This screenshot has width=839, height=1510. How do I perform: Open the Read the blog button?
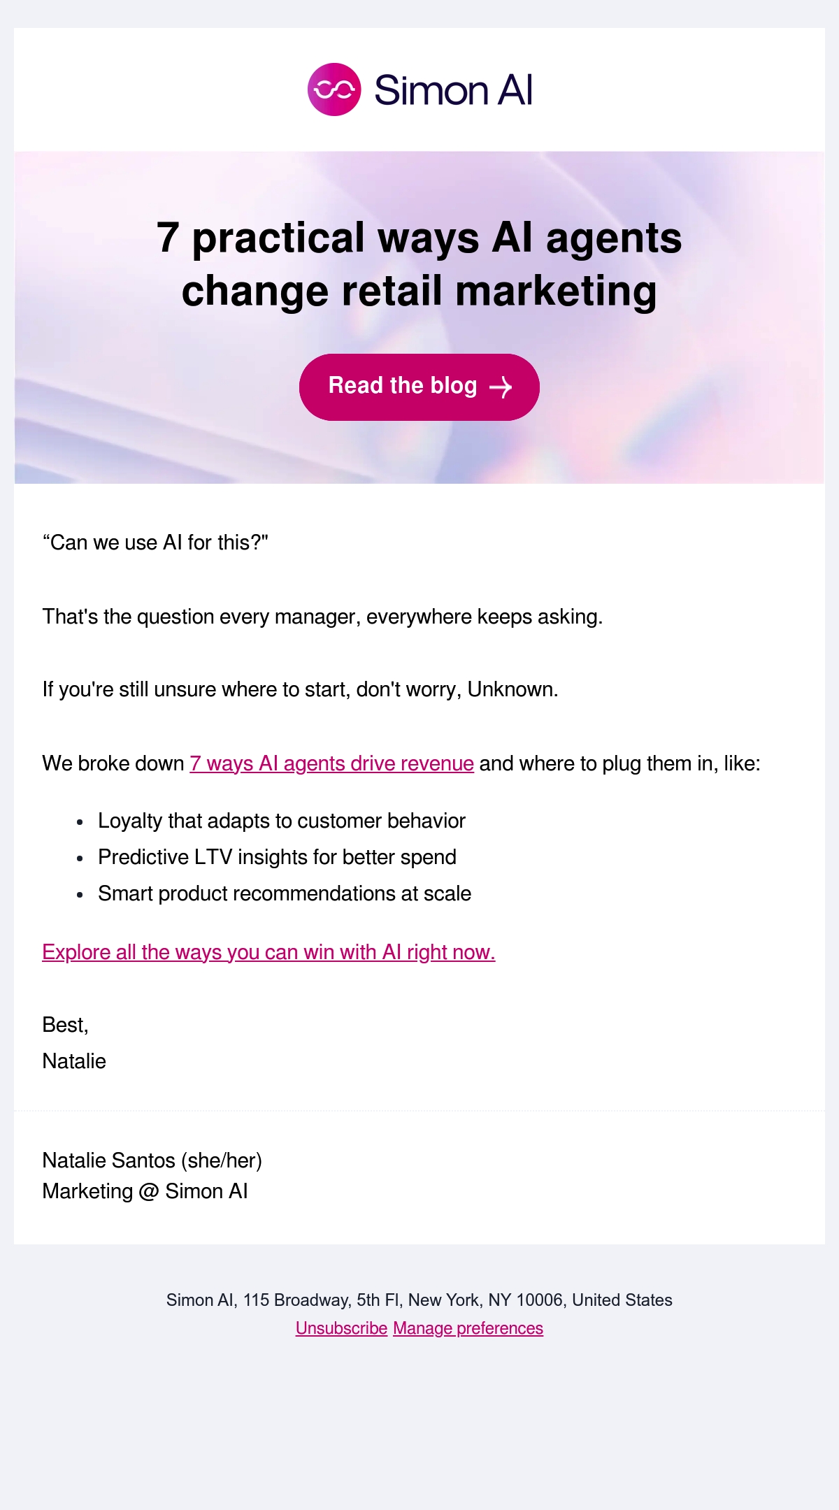(419, 387)
